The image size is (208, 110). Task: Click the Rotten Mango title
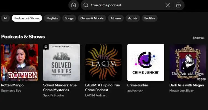pyautogui.click(x=12, y=85)
